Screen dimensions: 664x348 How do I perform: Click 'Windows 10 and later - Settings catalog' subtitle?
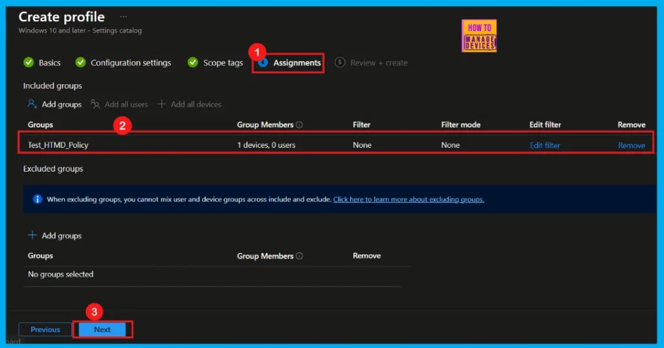click(80, 30)
